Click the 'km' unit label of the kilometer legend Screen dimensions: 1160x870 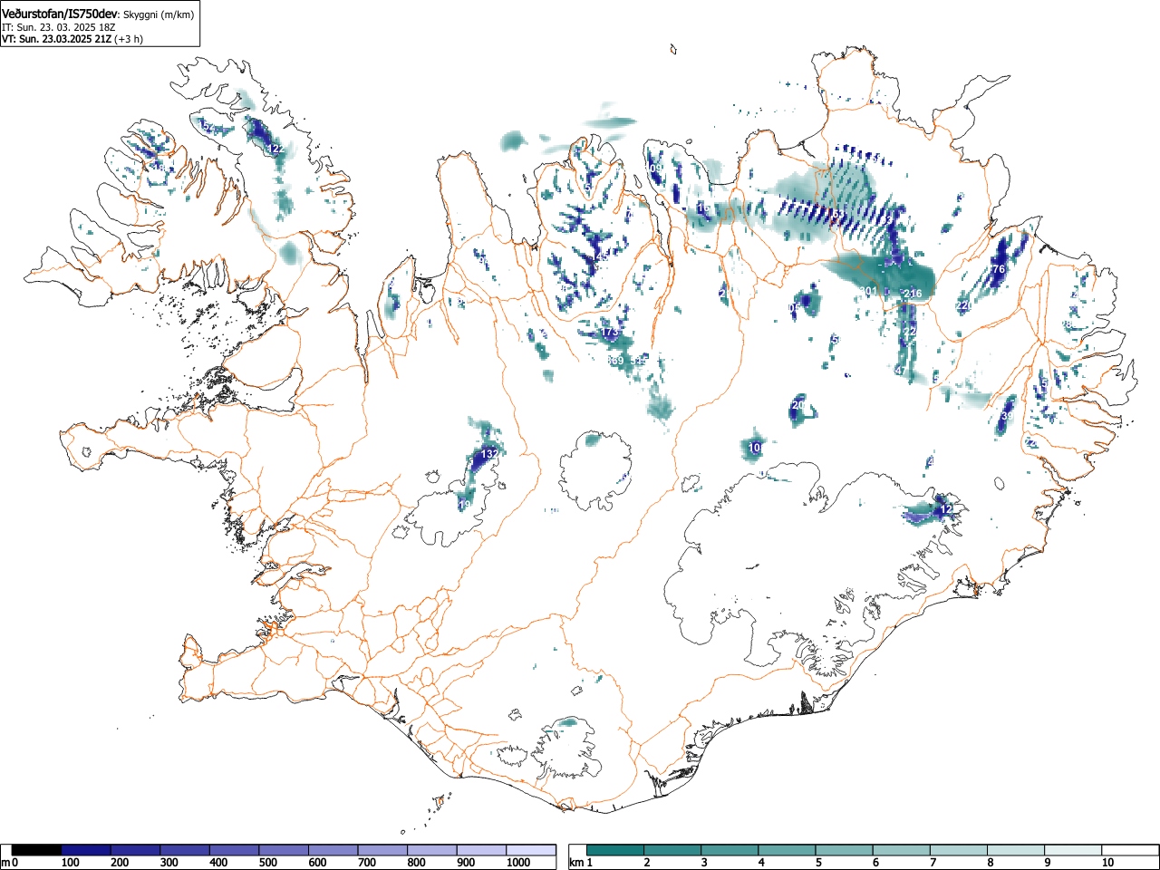(x=576, y=863)
